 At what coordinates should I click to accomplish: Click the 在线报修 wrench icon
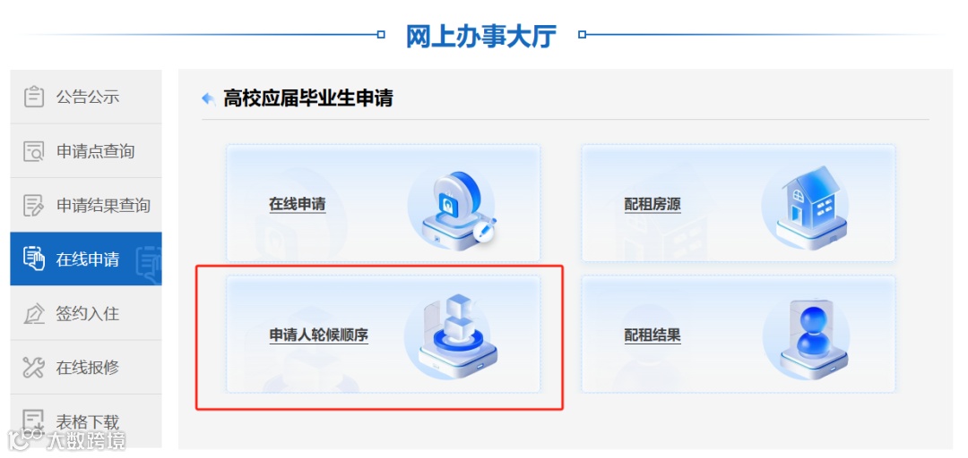(34, 368)
